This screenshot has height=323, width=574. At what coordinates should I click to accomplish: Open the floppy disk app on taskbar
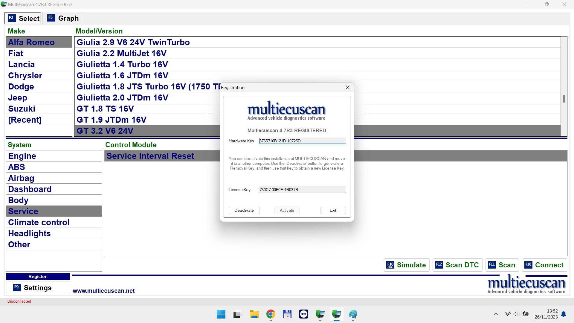click(287, 314)
